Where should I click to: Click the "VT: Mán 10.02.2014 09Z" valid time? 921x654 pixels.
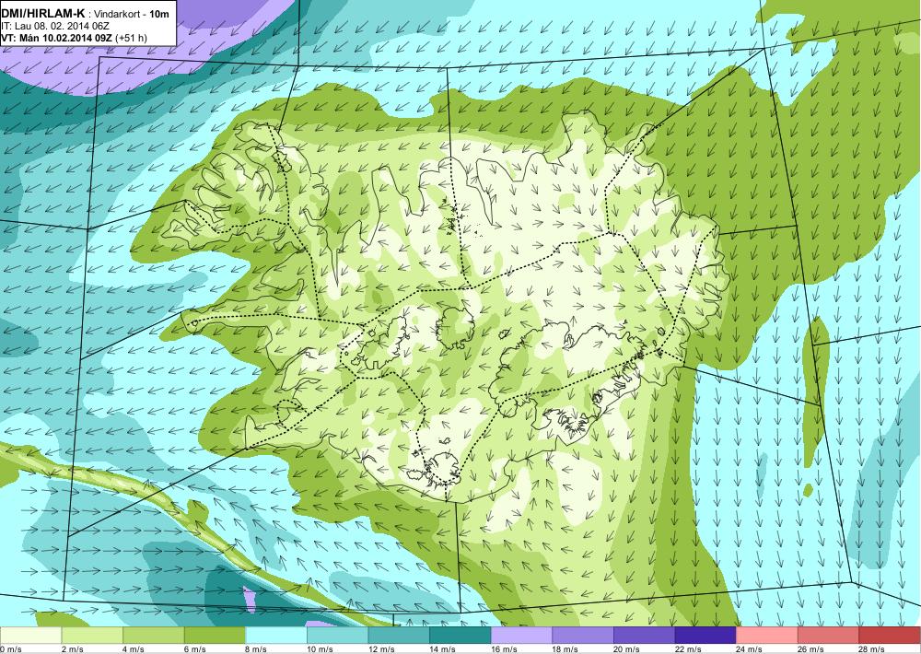pyautogui.click(x=57, y=38)
